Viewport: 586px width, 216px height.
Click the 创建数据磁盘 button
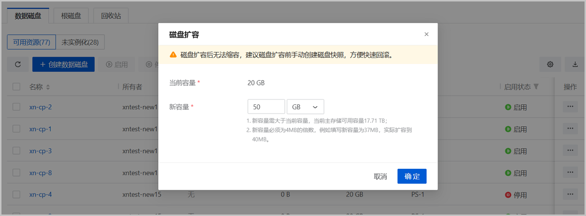point(63,64)
